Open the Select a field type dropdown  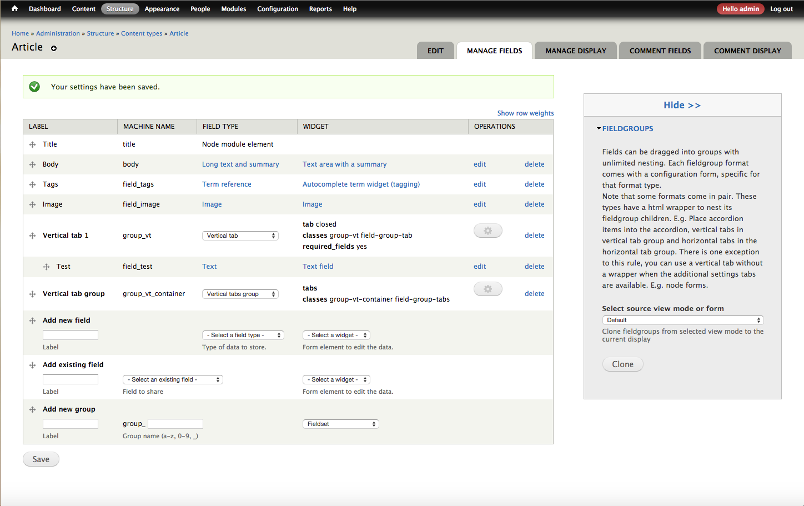pyautogui.click(x=243, y=335)
